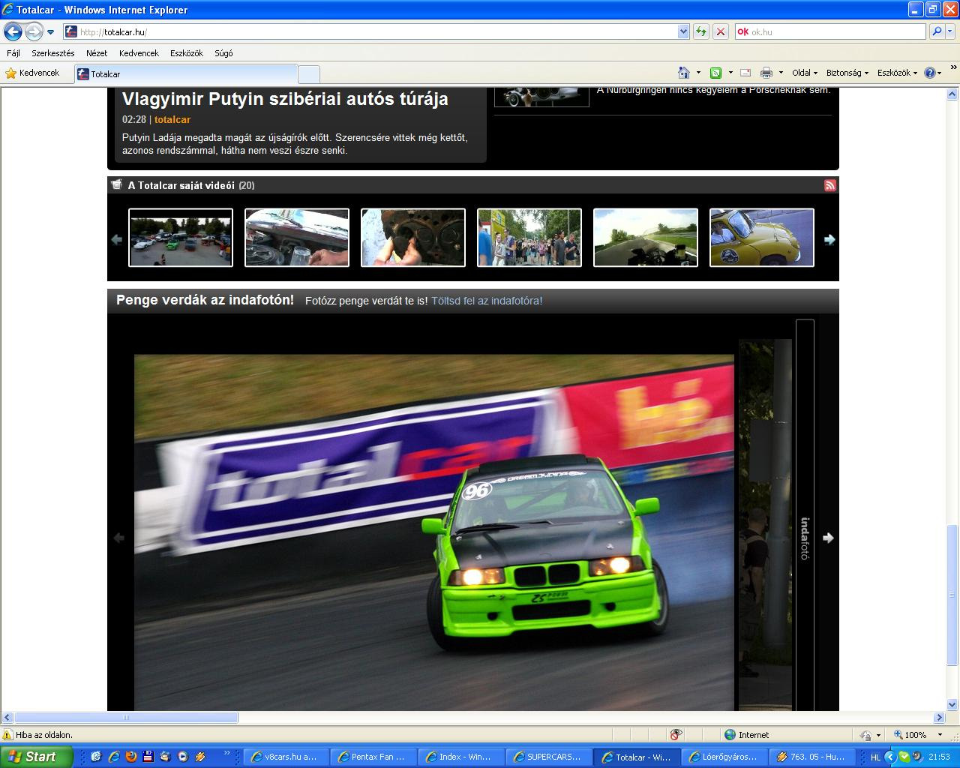Show previous videos with the left arrow
The image size is (960, 768).
tap(116, 240)
